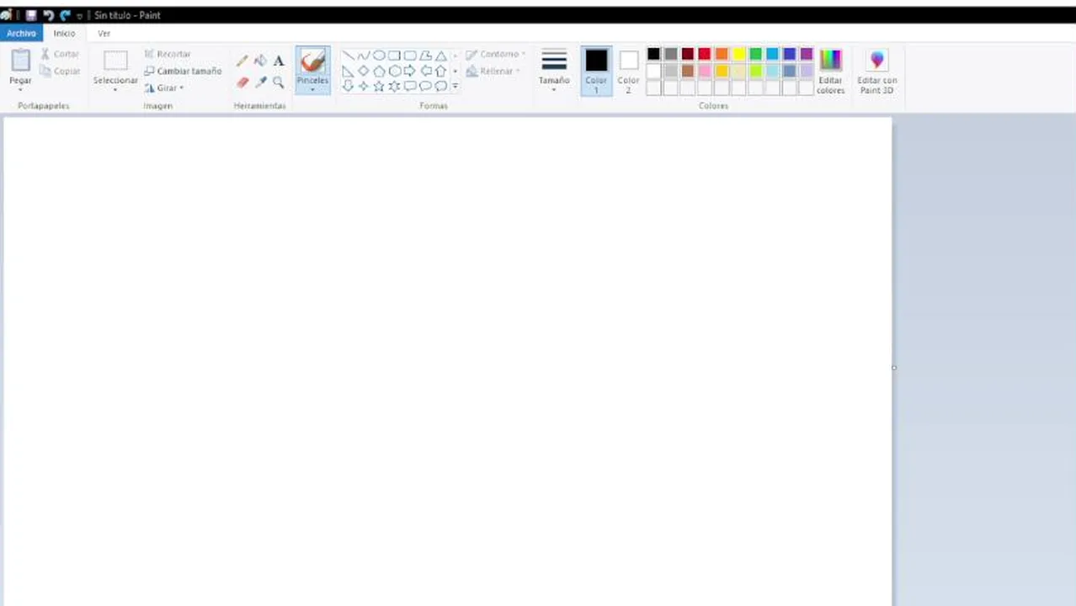This screenshot has width=1076, height=606.
Task: Click Editar con Paint 3D button
Action: [876, 71]
